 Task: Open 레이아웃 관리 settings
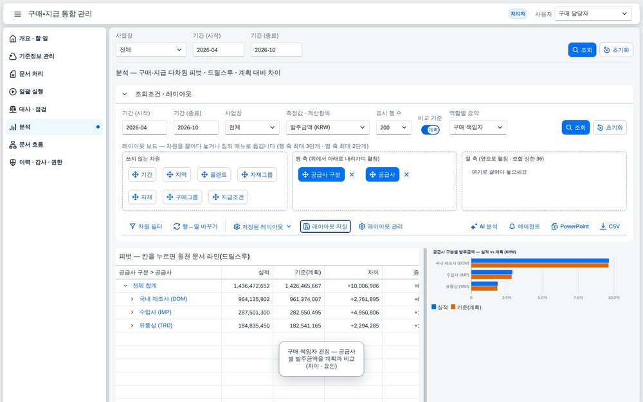pyautogui.click(x=381, y=226)
